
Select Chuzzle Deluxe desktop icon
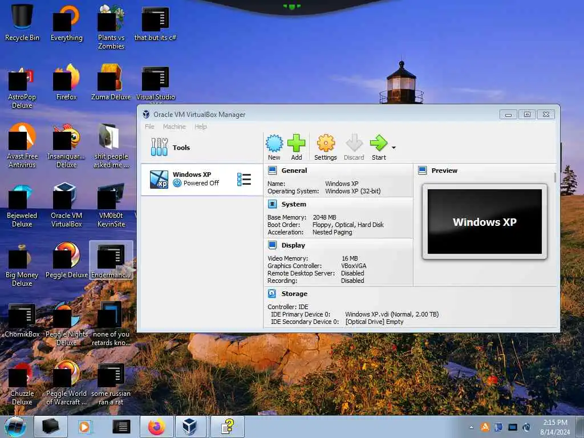[22, 383]
